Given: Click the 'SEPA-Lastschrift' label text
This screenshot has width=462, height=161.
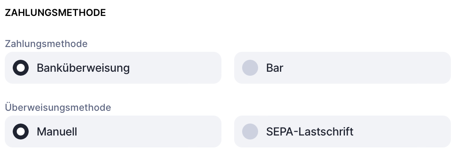Looking at the screenshot, I should pyautogui.click(x=310, y=132).
